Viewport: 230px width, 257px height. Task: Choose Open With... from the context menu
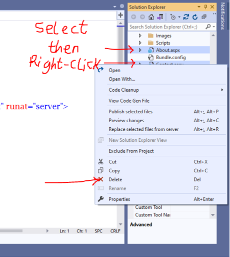click(161, 79)
